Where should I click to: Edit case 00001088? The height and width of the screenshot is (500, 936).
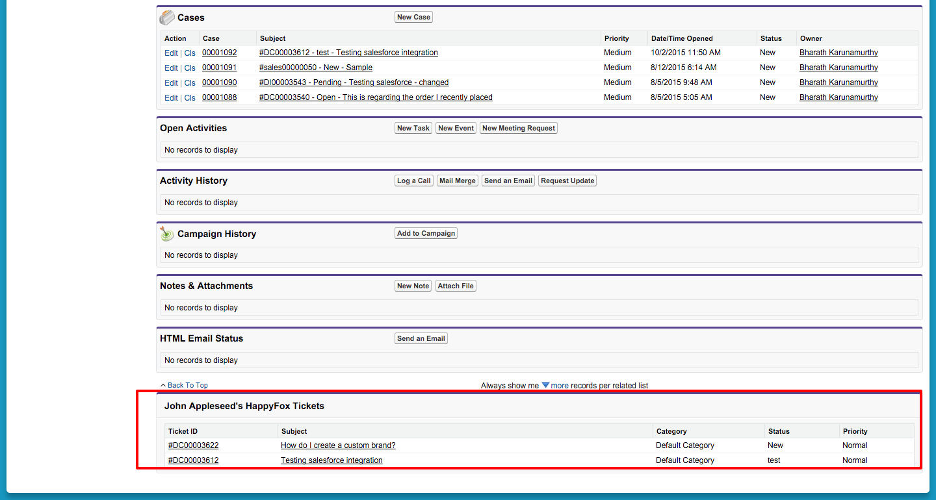(x=171, y=98)
